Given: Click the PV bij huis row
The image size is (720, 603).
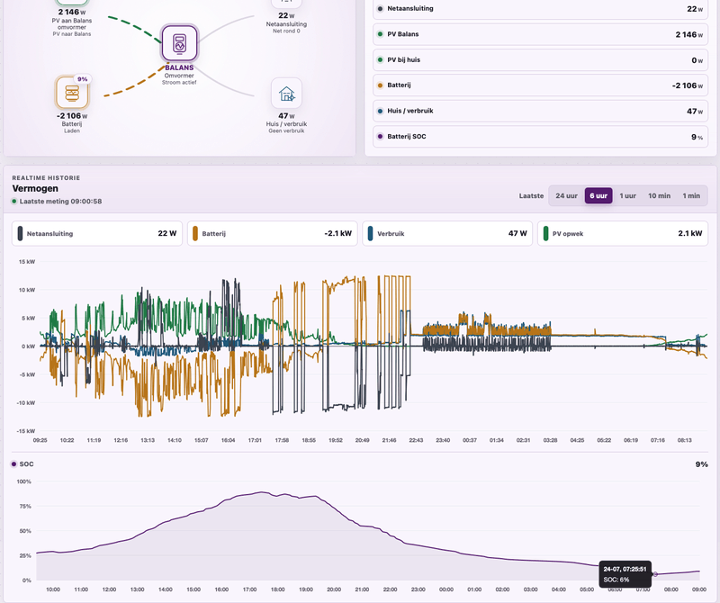Looking at the screenshot, I should point(541,60).
